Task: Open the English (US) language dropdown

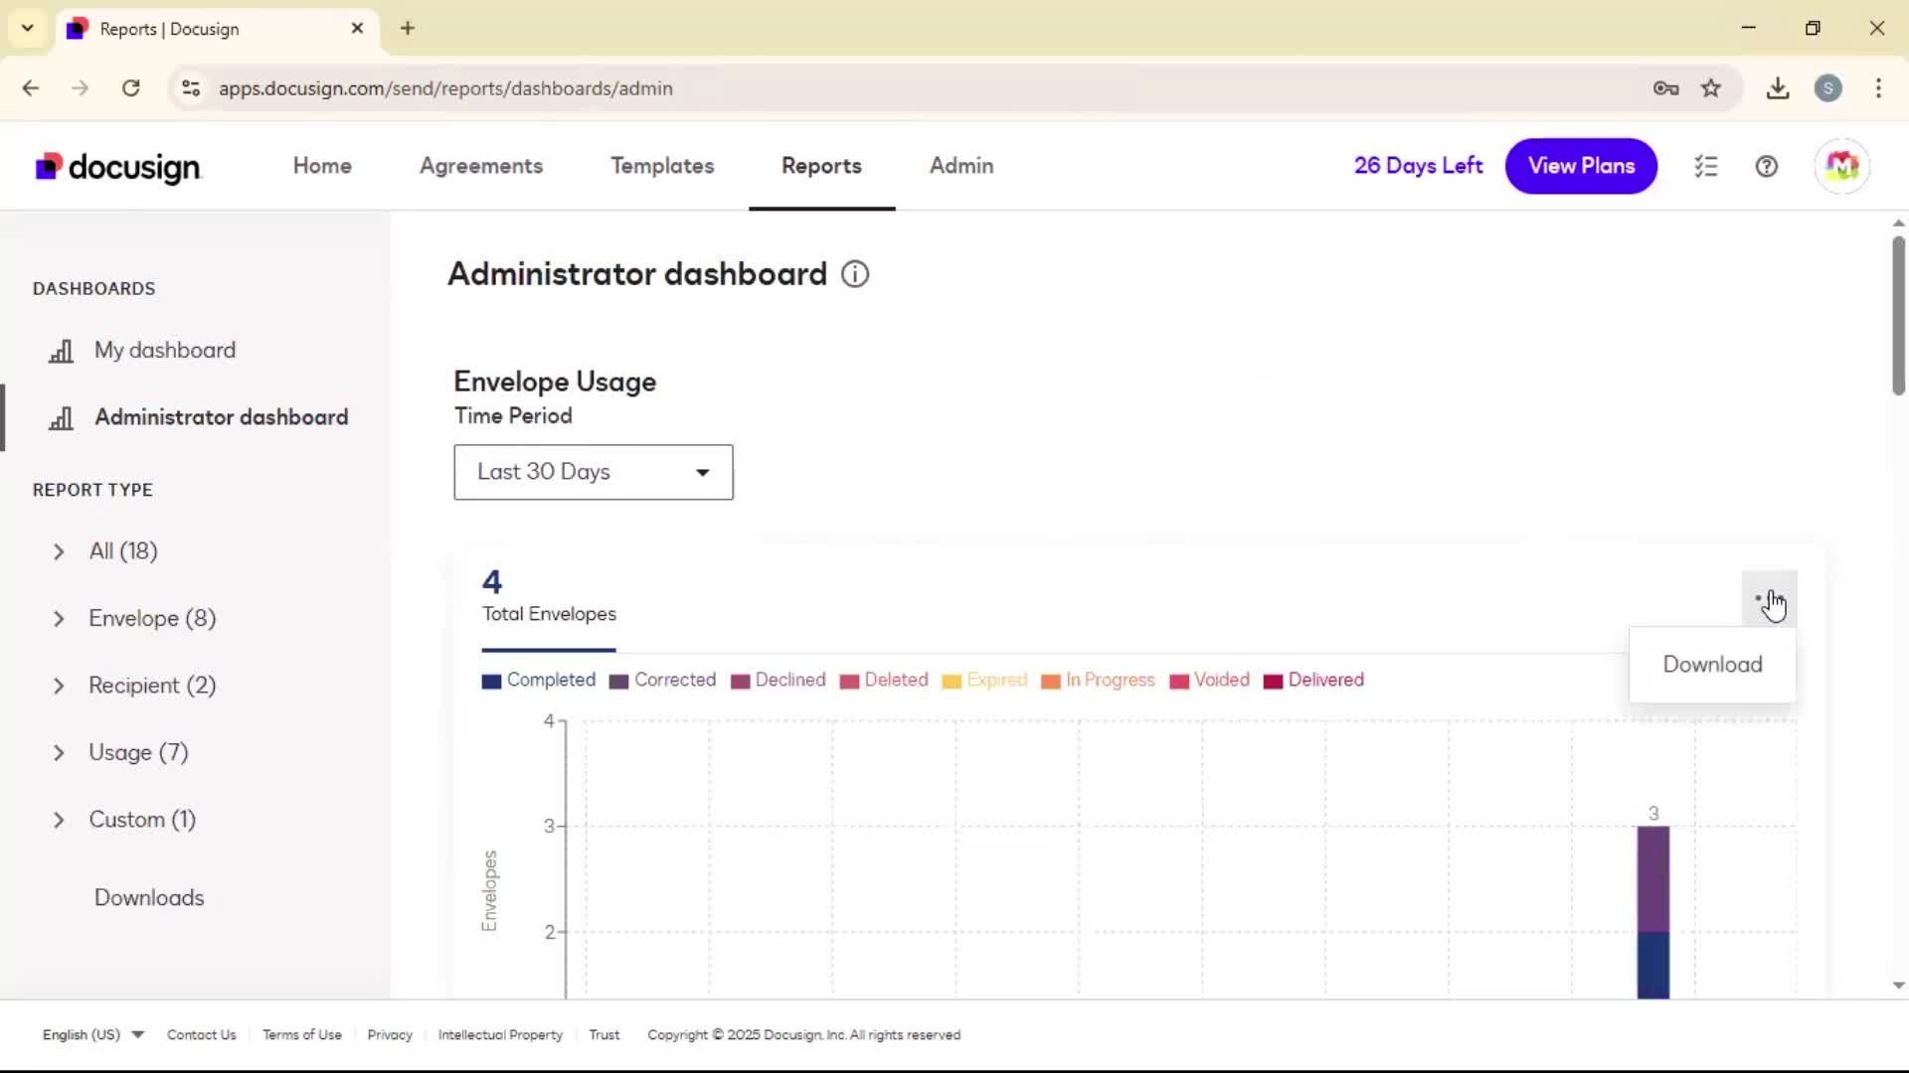Action: (93, 1035)
